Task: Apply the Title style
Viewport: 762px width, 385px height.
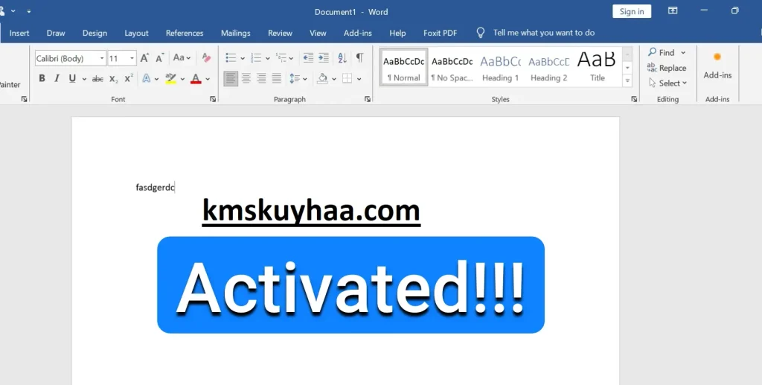Action: [x=598, y=67]
